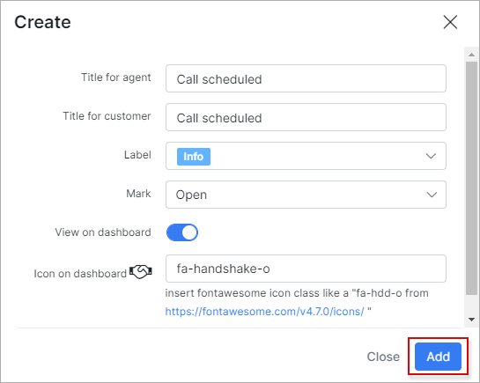Click the Label field chevron arrow

tap(431, 156)
